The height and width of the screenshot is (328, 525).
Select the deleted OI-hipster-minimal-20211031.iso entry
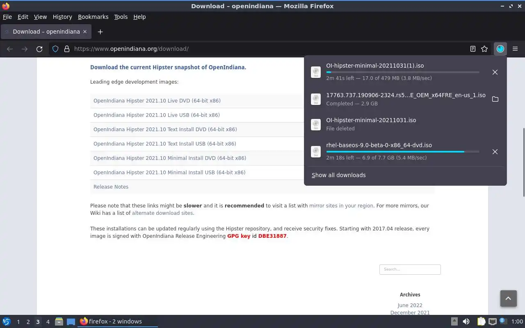[405, 124]
